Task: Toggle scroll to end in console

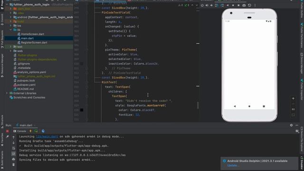Action: coord(13,154)
